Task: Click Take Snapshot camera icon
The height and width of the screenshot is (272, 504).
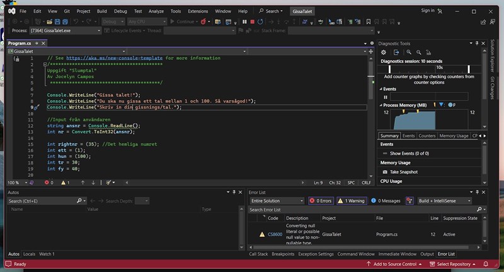Action: click(384, 171)
